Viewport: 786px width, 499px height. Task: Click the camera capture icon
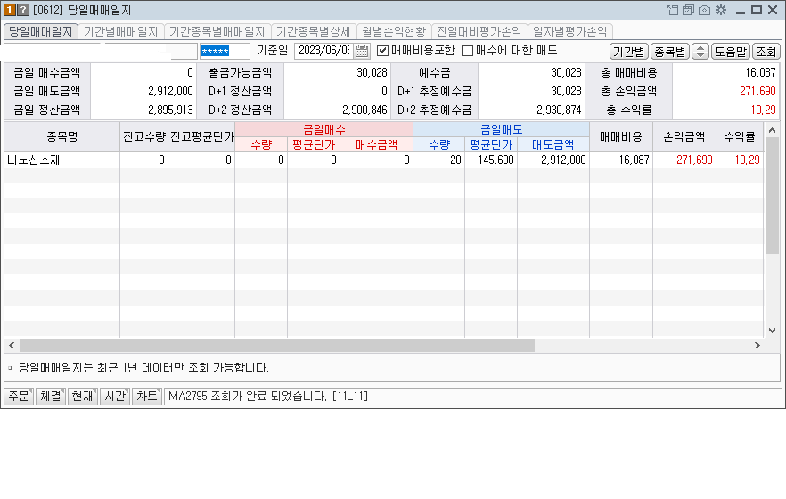click(704, 10)
